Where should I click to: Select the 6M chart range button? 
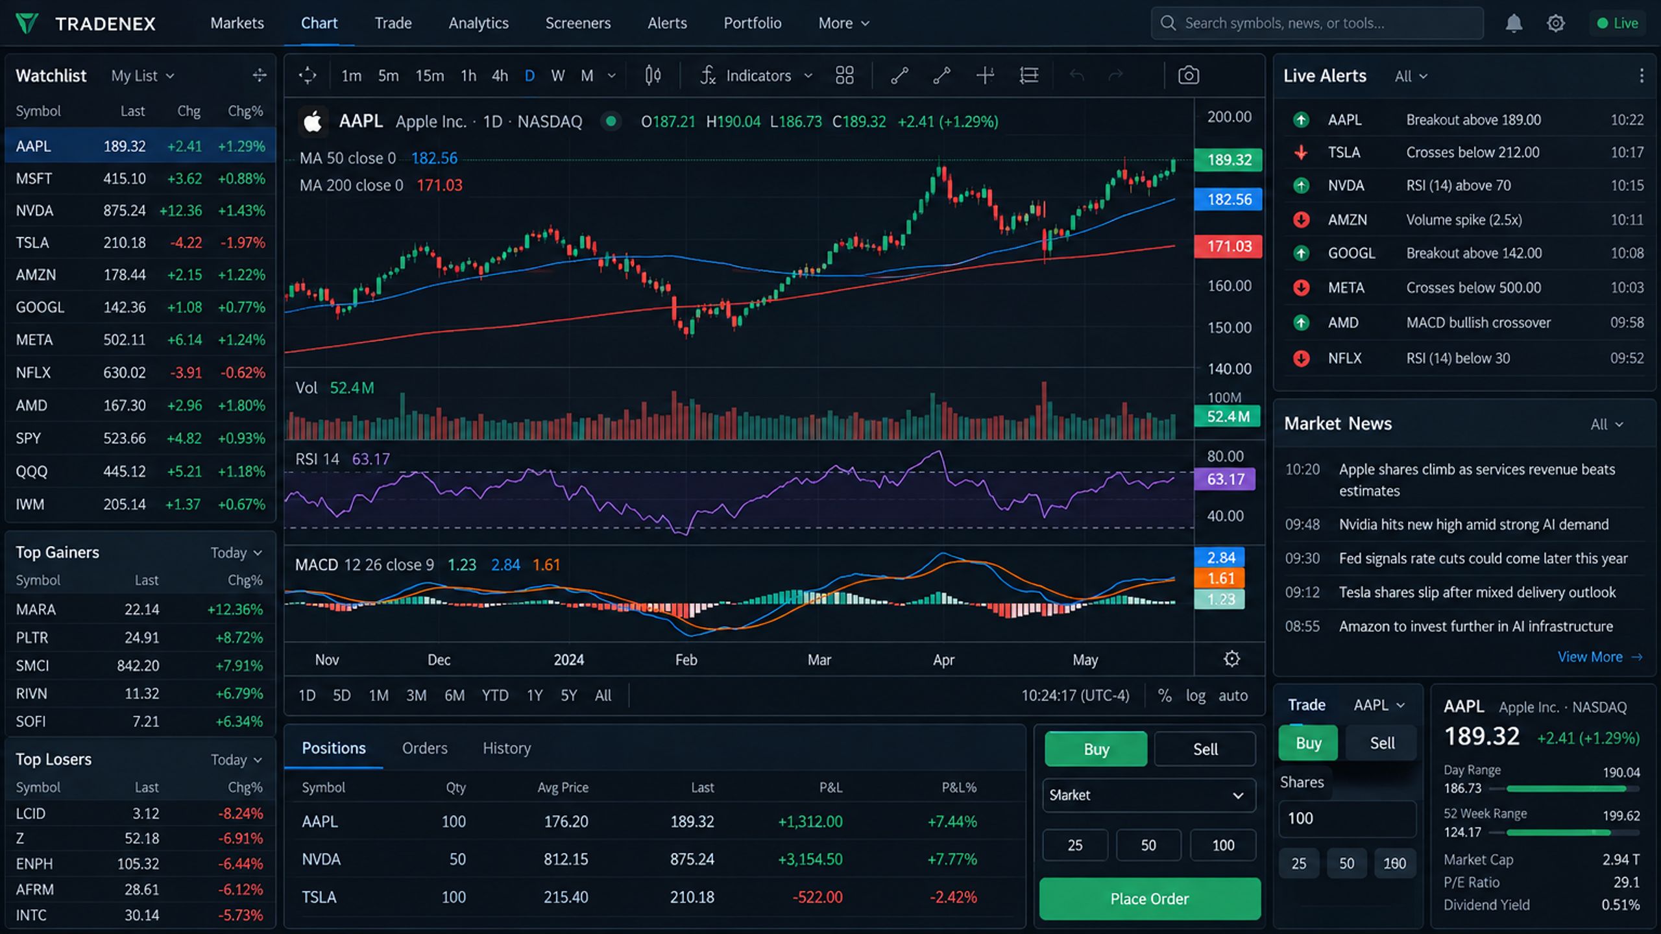[x=454, y=695]
